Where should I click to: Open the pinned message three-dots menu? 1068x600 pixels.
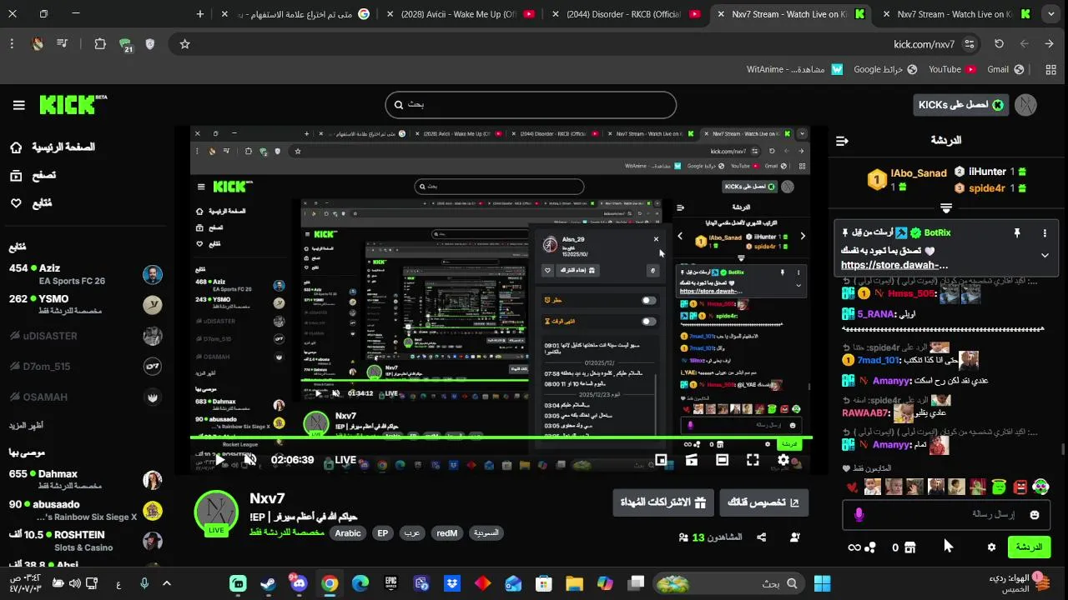(x=1045, y=233)
